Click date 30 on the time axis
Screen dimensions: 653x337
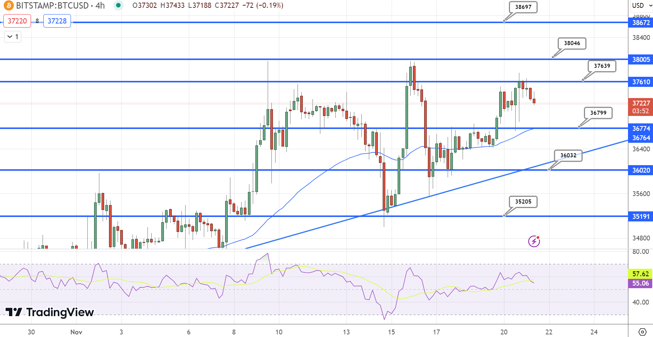click(x=31, y=332)
